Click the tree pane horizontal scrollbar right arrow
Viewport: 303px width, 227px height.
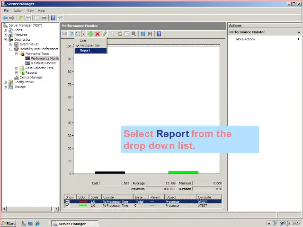pos(56,209)
